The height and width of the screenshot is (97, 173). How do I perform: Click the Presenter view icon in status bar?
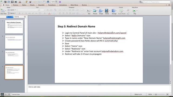click(9, 94)
